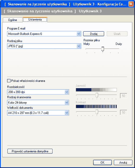The height and width of the screenshot is (168, 135).
Task: Click the Jasność slider handle
Action: [x=97, y=95]
